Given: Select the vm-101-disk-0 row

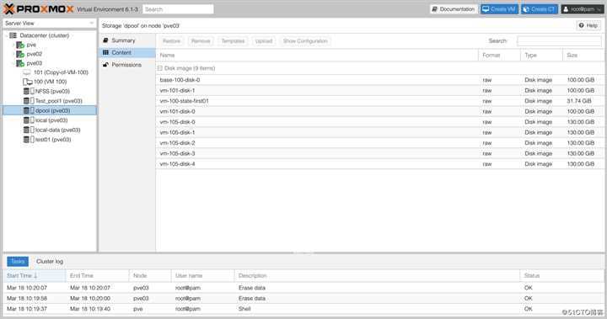Looking at the screenshot, I should pos(380,111).
